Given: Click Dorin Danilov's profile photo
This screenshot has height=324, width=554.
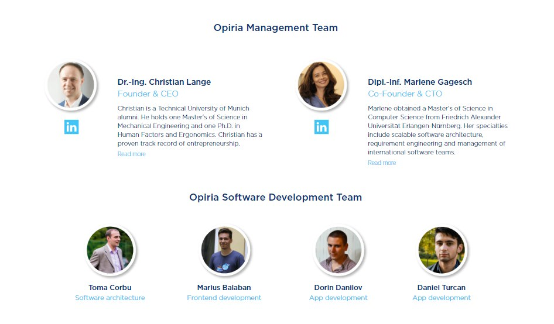Looking at the screenshot, I should pyautogui.click(x=338, y=250).
